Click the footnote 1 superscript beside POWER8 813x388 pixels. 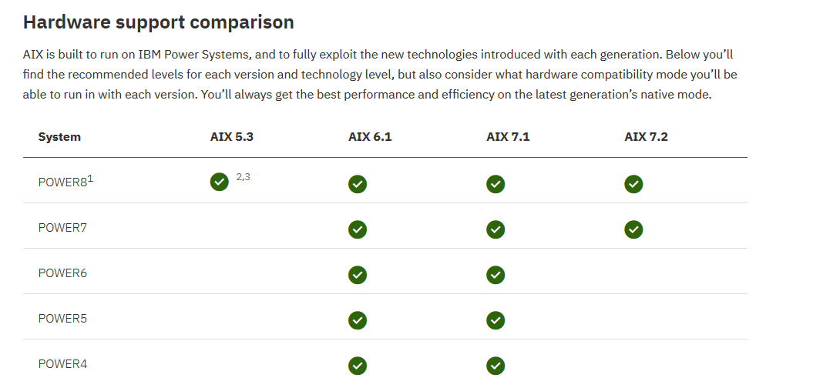90,179
